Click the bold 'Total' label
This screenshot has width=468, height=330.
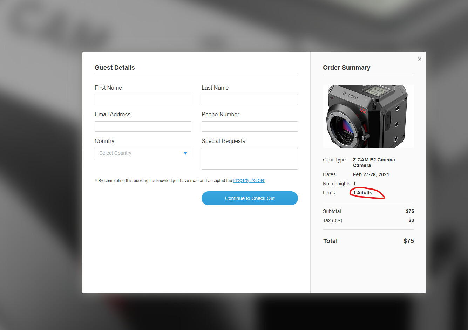click(x=330, y=241)
